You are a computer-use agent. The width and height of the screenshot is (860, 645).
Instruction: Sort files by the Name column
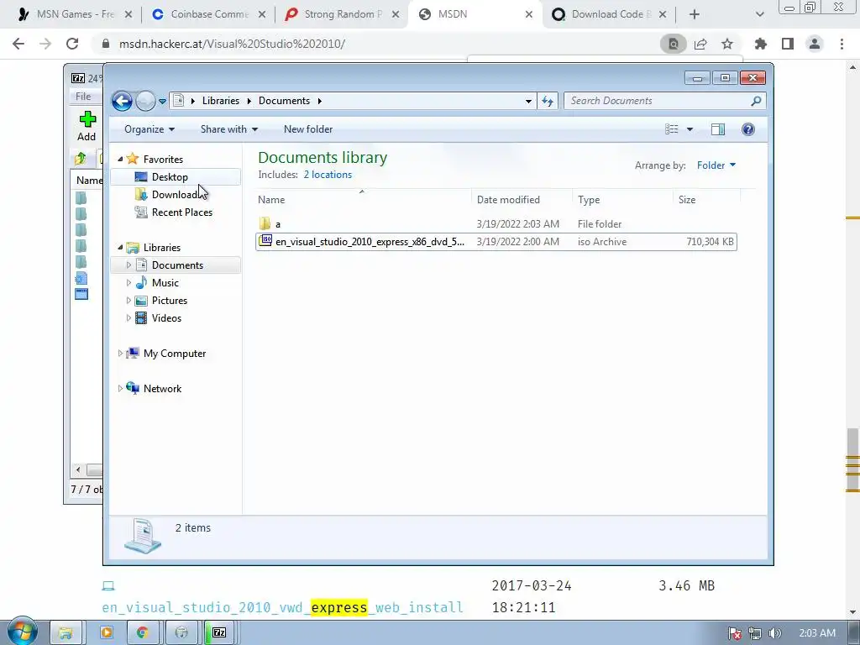(364, 200)
